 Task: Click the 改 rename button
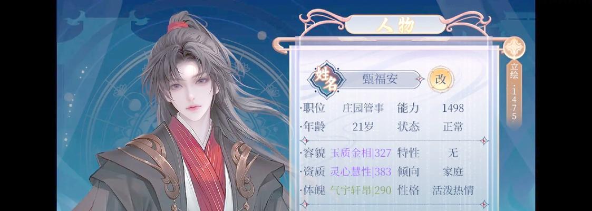441,79
